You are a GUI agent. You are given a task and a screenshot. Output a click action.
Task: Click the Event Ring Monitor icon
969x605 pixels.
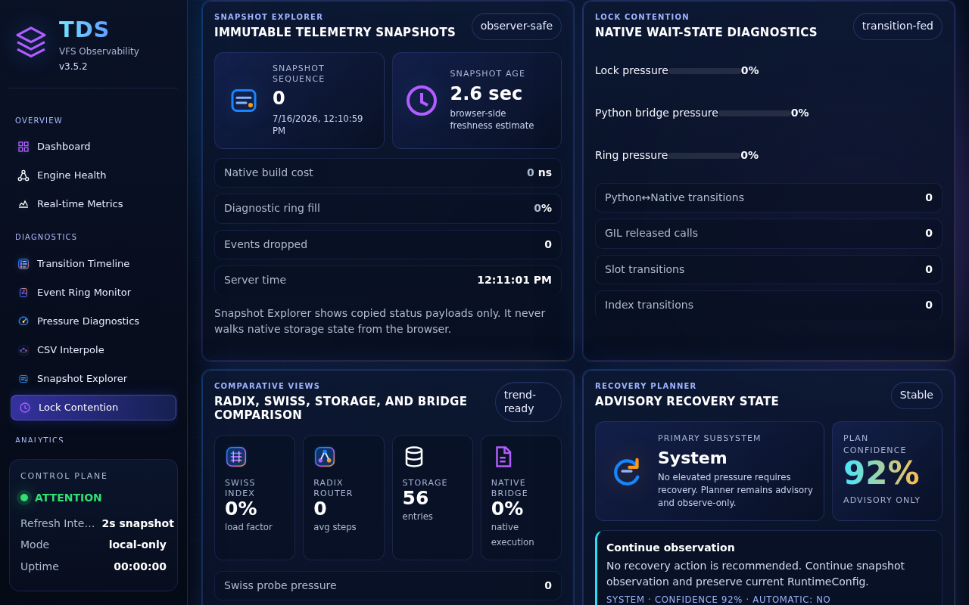click(23, 293)
